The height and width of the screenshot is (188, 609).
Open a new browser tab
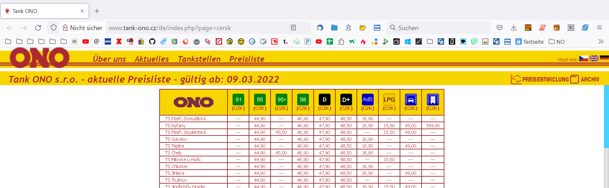coord(97,11)
